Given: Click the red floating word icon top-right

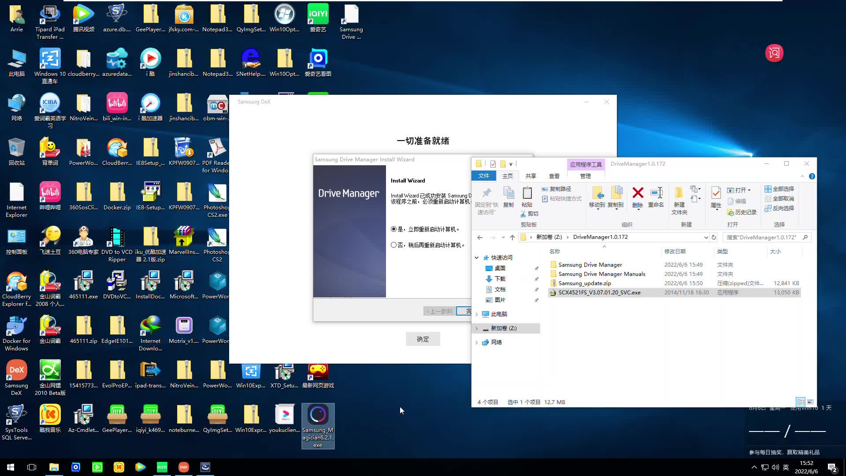Looking at the screenshot, I should [x=774, y=53].
